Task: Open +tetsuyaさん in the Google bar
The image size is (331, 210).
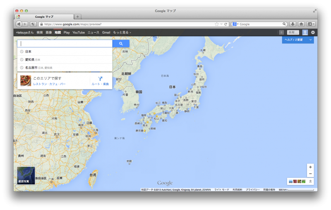Action: 25,33
